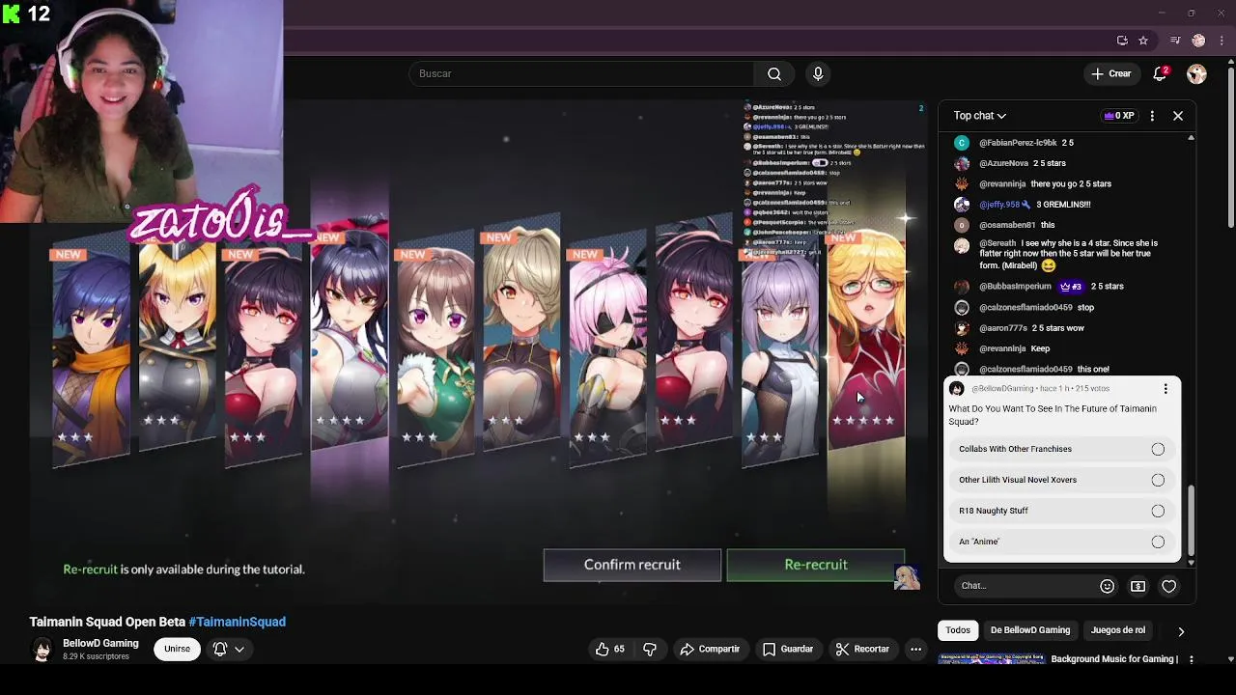
Task: Open YouTube account avatar menu
Action: [x=1196, y=73]
